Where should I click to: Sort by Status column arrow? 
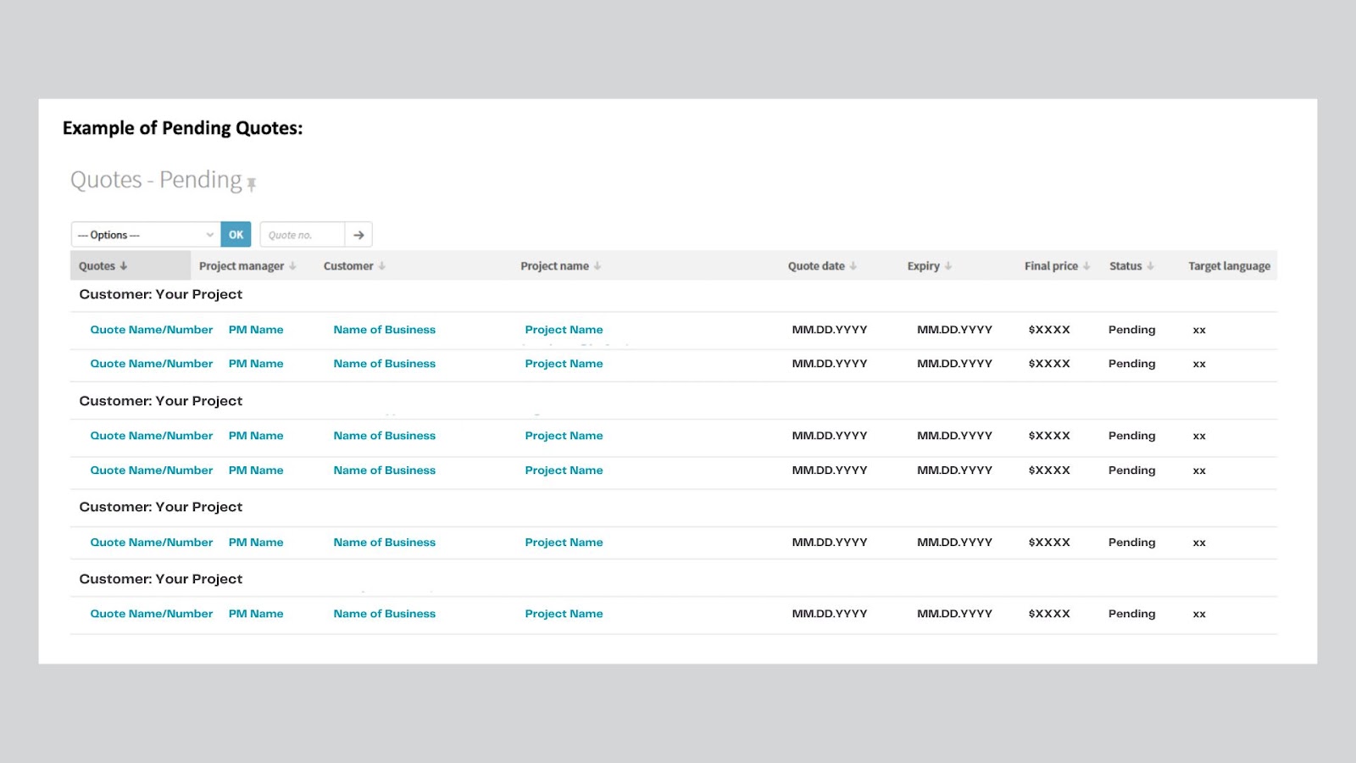tap(1150, 266)
